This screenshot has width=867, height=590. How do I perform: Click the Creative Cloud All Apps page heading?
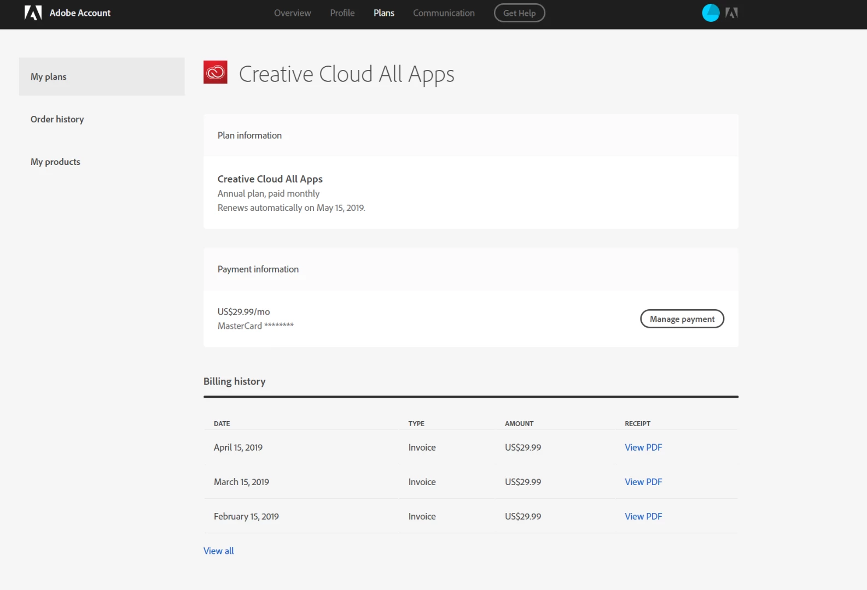click(x=347, y=74)
